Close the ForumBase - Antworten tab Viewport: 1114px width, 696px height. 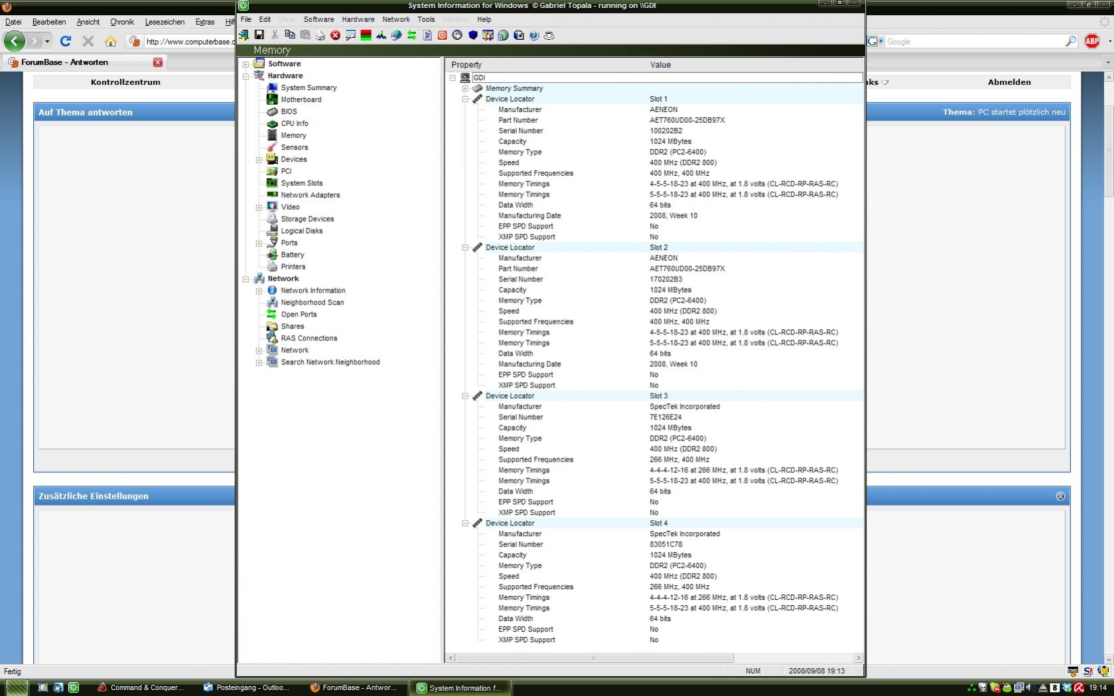tap(158, 62)
